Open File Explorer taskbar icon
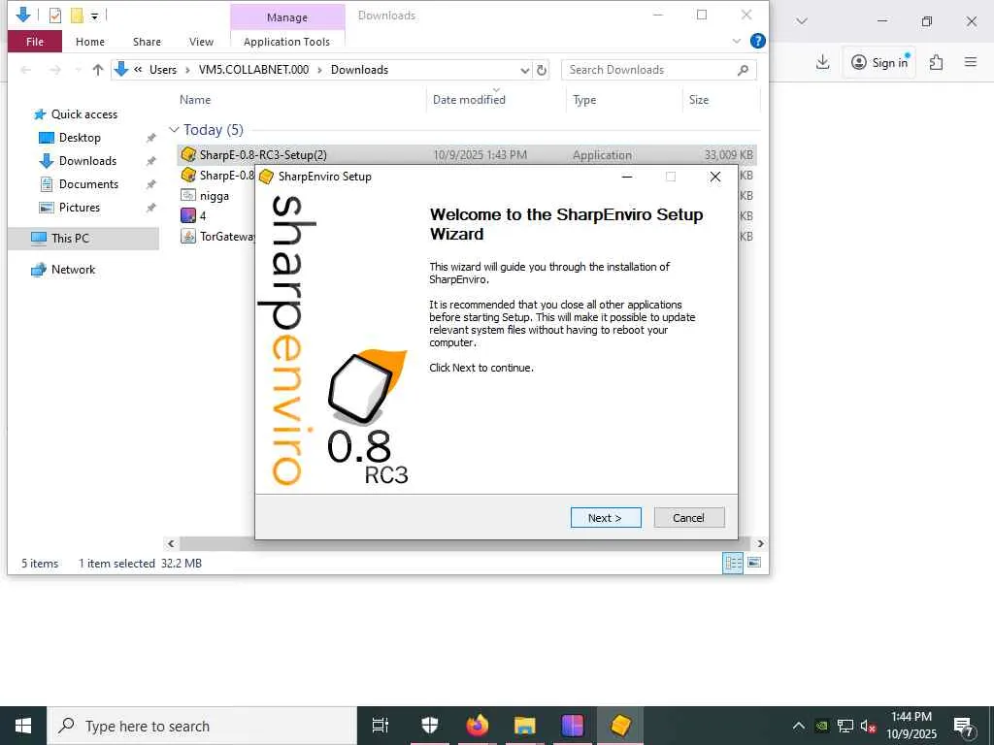The width and height of the screenshot is (994, 745). (525, 726)
